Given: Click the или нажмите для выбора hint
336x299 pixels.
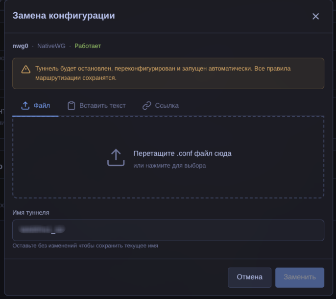Looking at the screenshot, I should coord(169,166).
